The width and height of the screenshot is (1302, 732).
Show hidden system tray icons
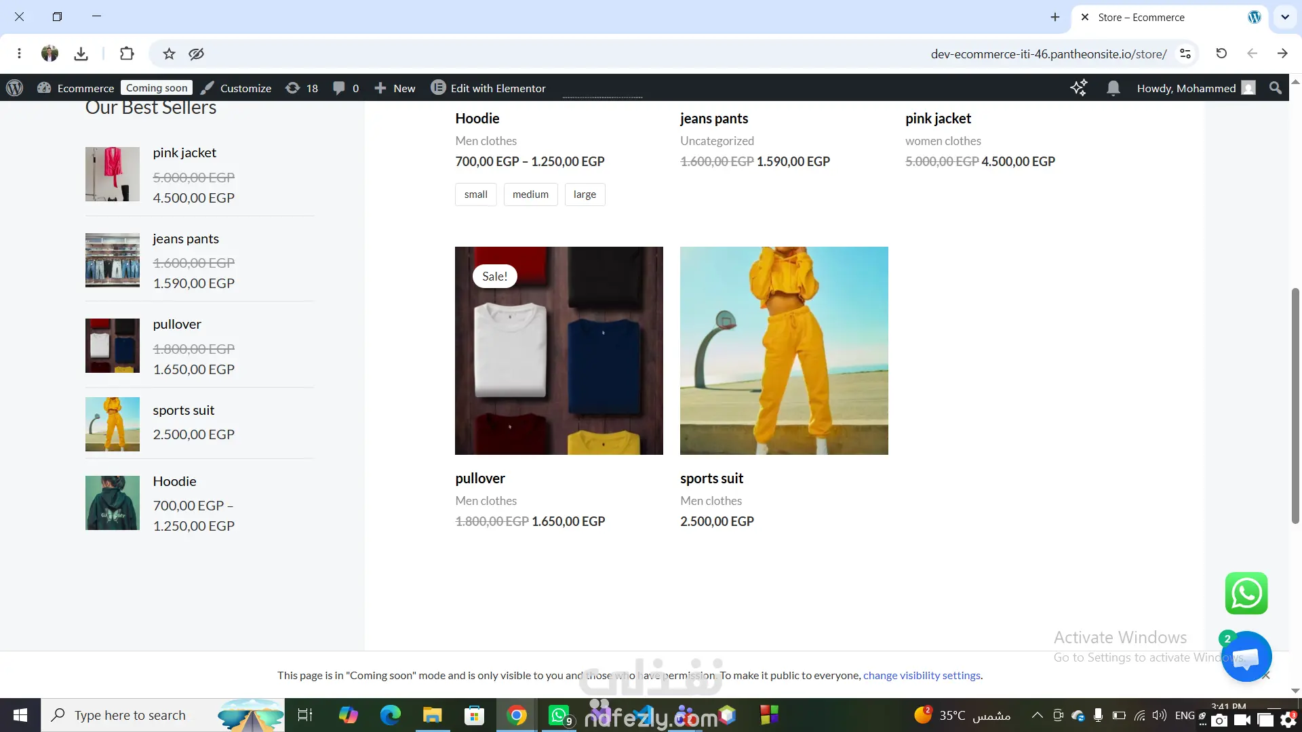[1037, 715]
